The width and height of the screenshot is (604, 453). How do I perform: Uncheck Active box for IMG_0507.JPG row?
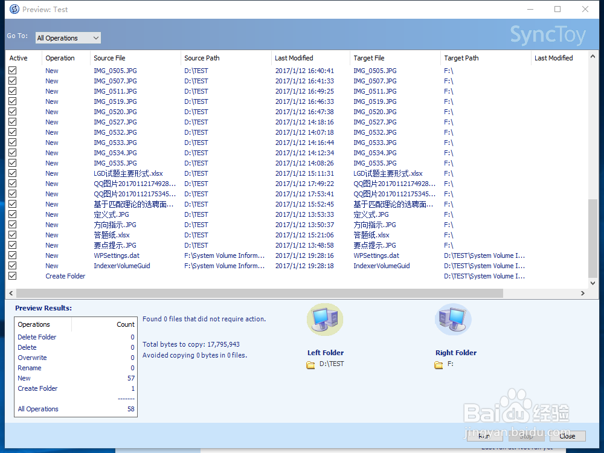coord(12,81)
